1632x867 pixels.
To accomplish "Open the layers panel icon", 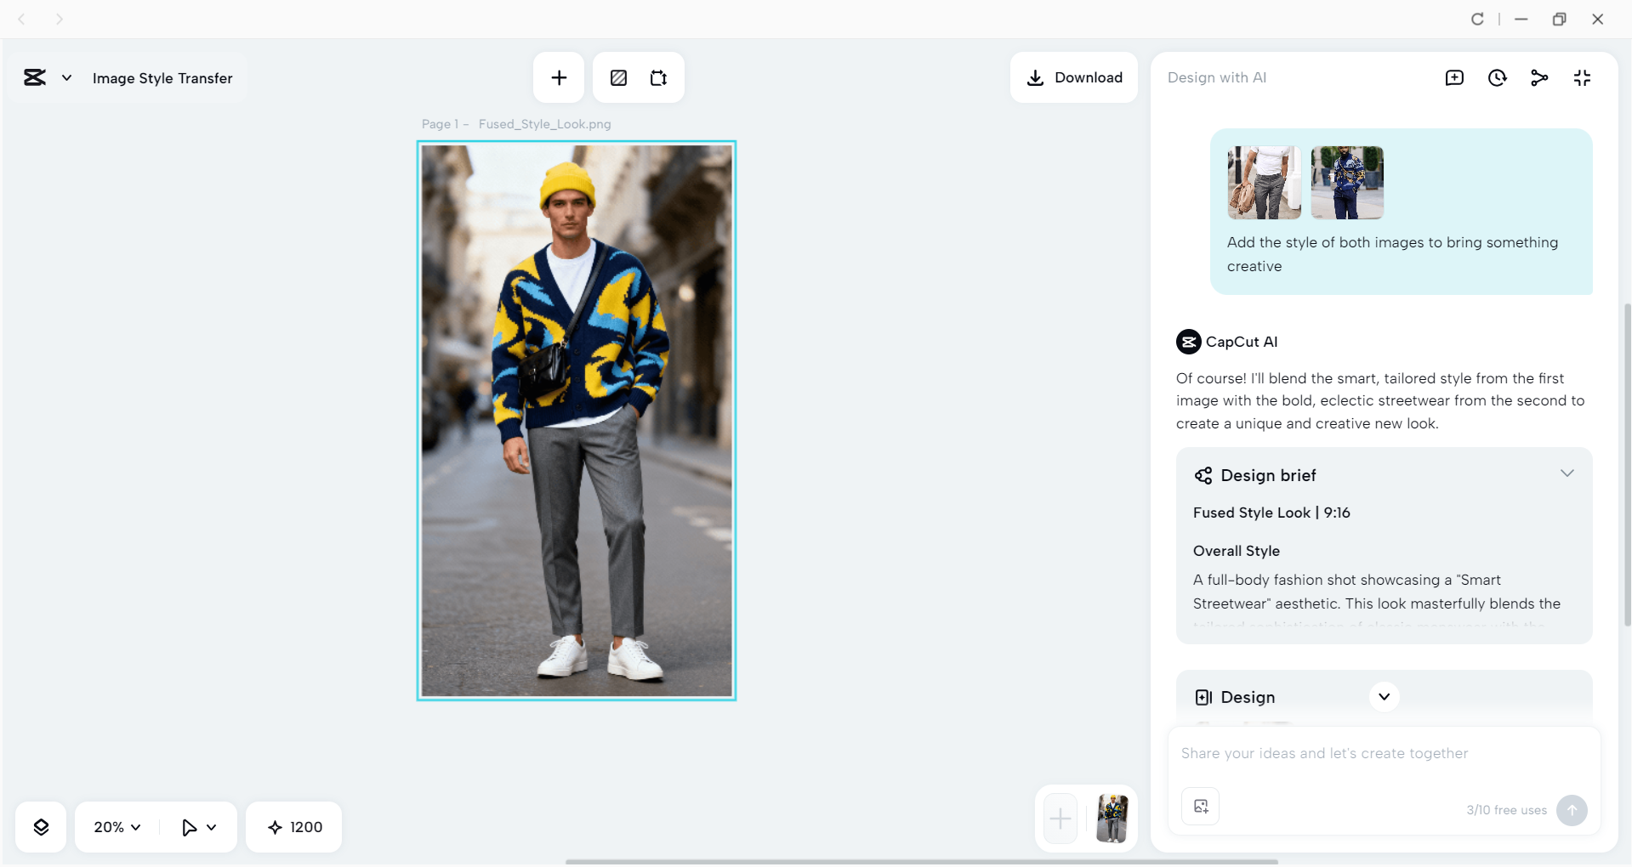I will pos(41,827).
